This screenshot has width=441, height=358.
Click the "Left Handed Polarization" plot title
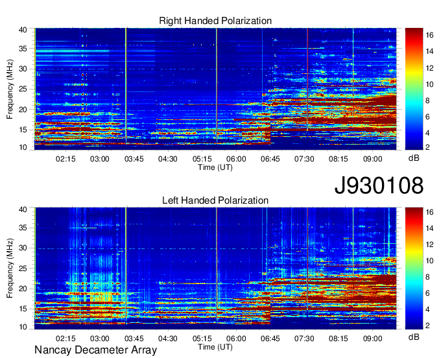point(215,200)
